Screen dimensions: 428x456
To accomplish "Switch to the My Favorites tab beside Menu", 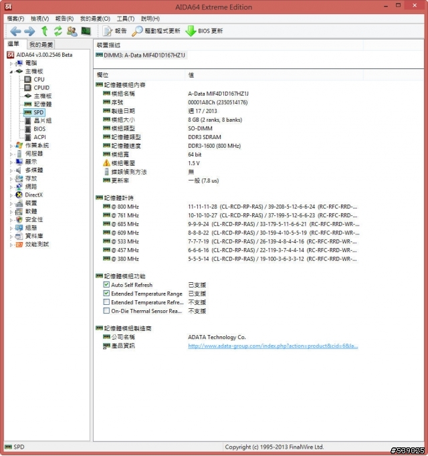I will point(41,45).
